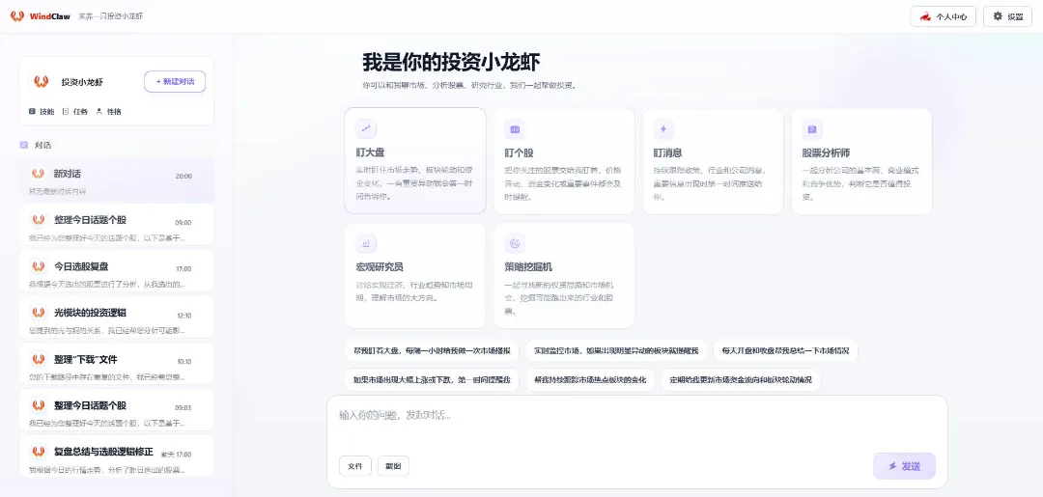The height and width of the screenshot is (497, 1043).
Task: Select the 策略挖掘机 card title
Action: point(528,267)
